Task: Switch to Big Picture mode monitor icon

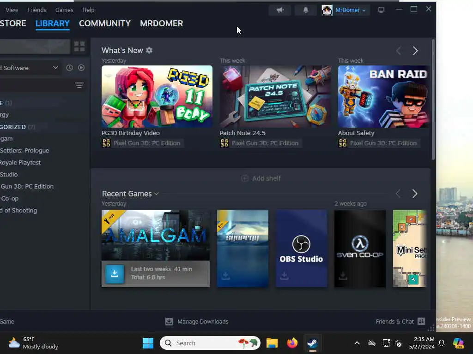Action: tap(381, 10)
